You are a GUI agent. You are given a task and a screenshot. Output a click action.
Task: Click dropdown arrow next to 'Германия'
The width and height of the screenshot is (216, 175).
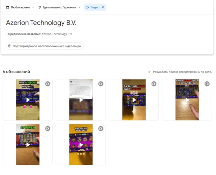click(79, 7)
